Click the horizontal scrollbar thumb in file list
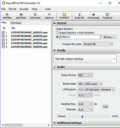Image resolution: width=120 pixels, height=128 pixels. click(x=14, y=125)
